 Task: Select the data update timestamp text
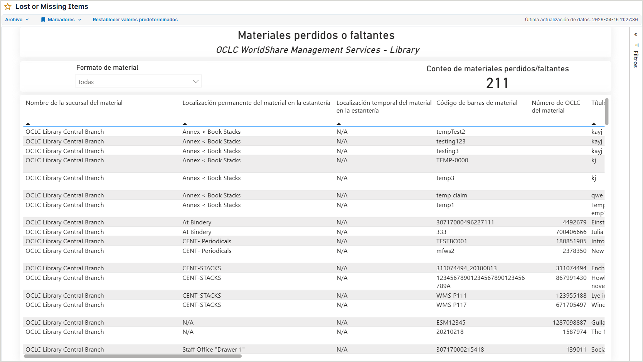(581, 20)
